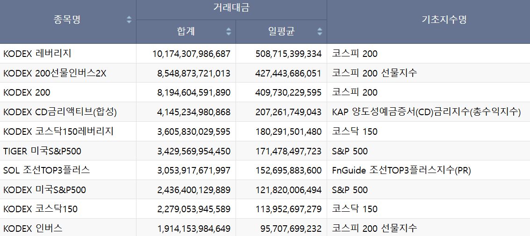The width and height of the screenshot is (530, 236).
Task: Click total value 3,053,917,671,997
Action: coord(194,171)
